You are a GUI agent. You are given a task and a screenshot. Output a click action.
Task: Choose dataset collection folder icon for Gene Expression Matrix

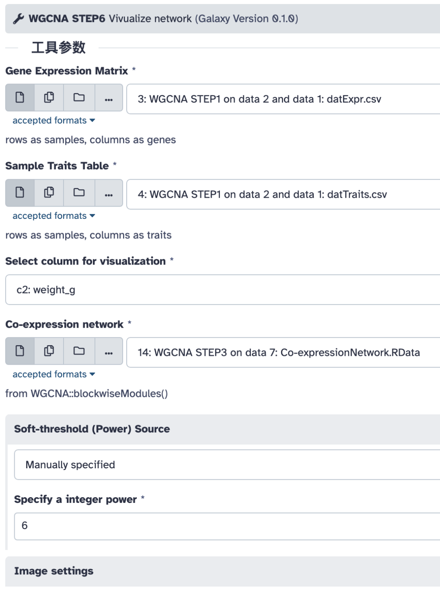tap(79, 98)
